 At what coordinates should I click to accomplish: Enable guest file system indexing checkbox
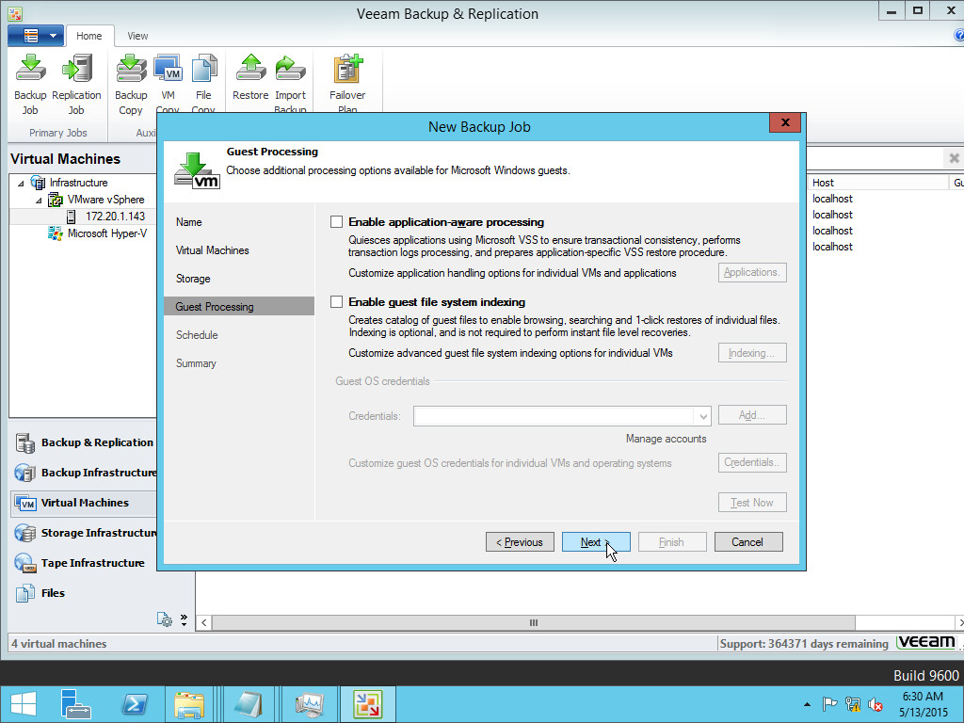pos(336,302)
